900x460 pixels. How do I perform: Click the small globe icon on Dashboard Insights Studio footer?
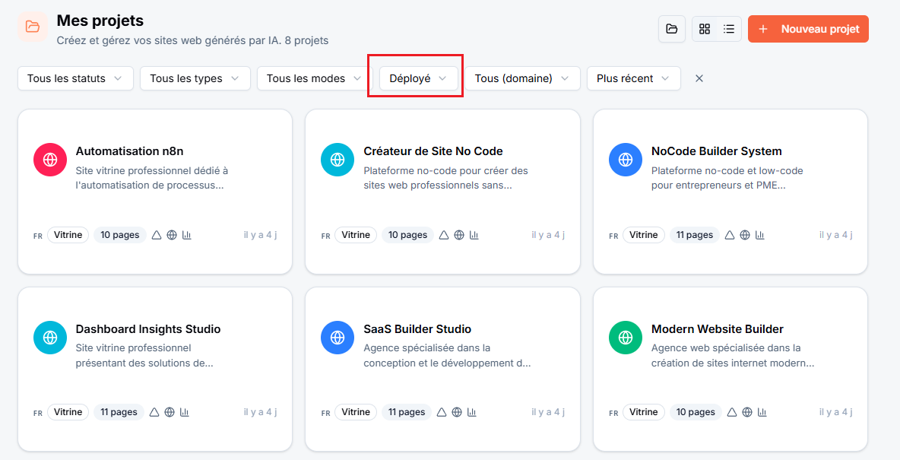tap(170, 412)
